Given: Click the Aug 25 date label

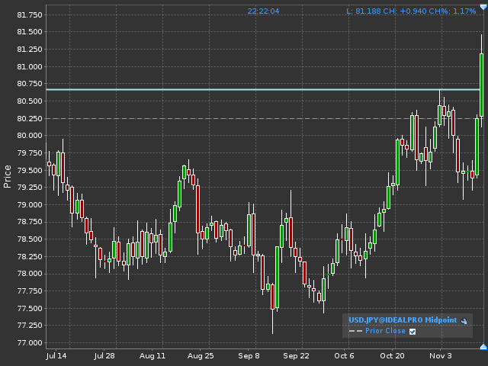Looking at the screenshot, I should [201, 356].
